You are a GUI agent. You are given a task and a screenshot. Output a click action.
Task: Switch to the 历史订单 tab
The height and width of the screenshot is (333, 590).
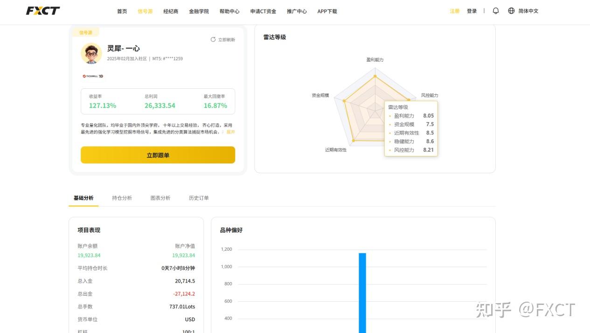click(x=199, y=198)
